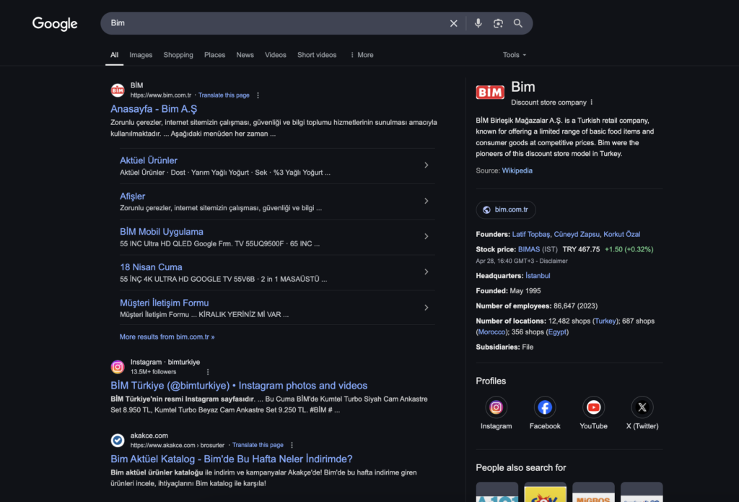The height and width of the screenshot is (502, 739).
Task: Expand the Afişler sitelink chevron
Action: click(426, 201)
